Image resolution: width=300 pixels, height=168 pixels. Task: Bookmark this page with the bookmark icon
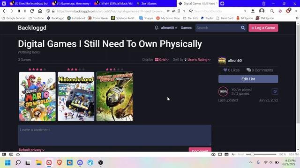click(x=179, y=11)
